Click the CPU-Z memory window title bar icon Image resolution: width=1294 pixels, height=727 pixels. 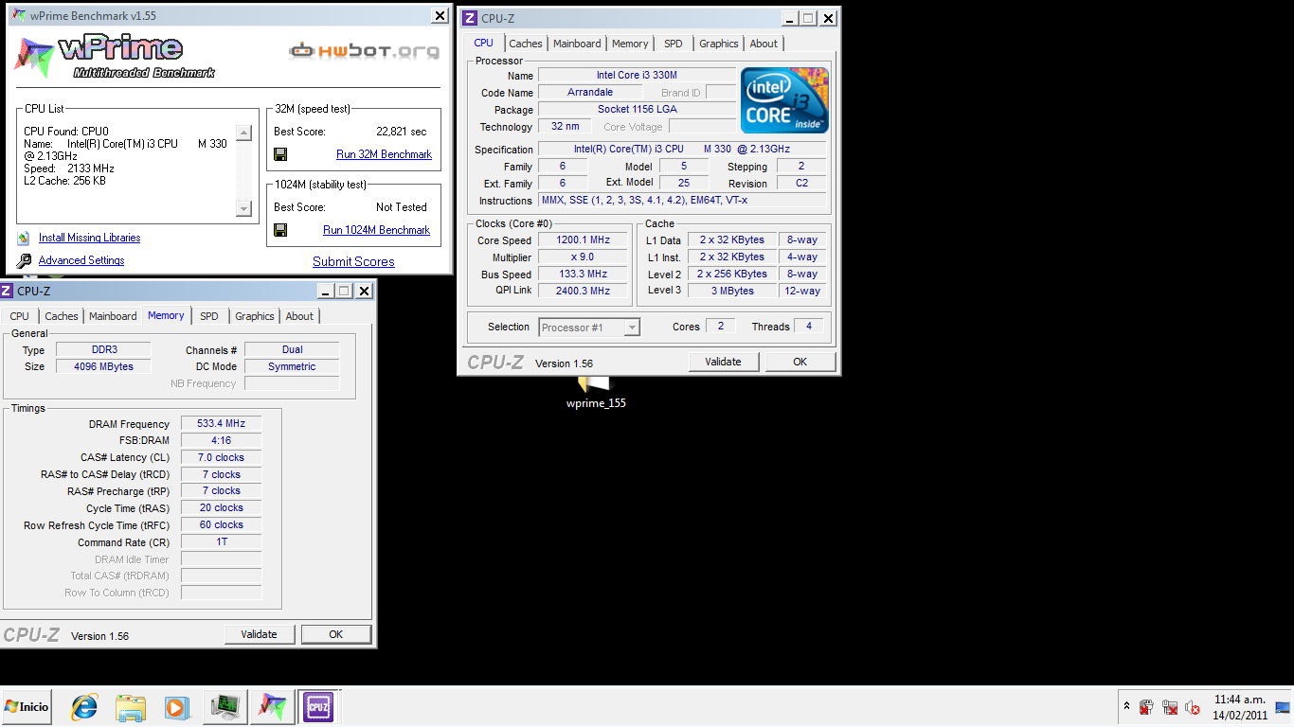[7, 291]
